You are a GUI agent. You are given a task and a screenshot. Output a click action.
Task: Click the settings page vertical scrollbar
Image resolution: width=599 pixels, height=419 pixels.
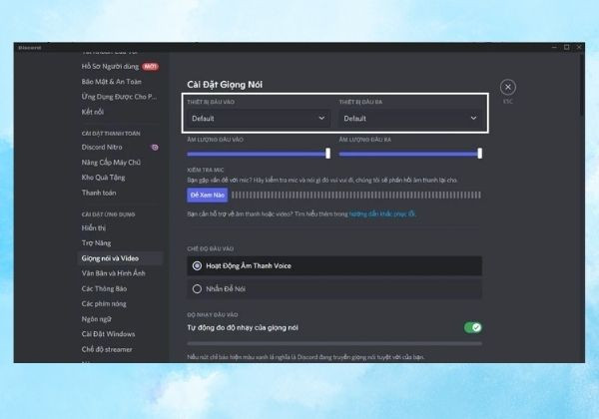581,85
